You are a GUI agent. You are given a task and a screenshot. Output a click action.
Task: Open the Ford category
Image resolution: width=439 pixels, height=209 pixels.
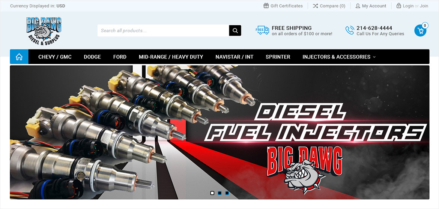[120, 57]
